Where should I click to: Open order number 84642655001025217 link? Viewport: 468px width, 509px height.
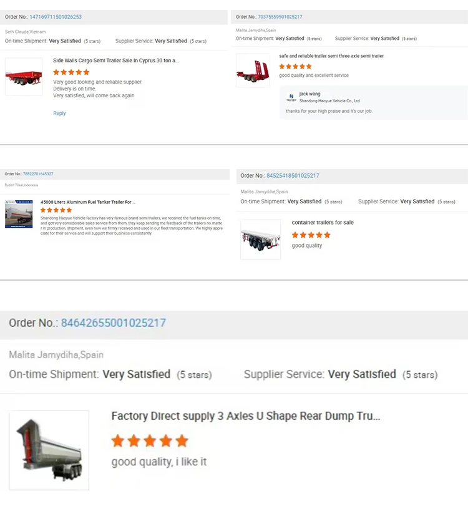coord(114,322)
